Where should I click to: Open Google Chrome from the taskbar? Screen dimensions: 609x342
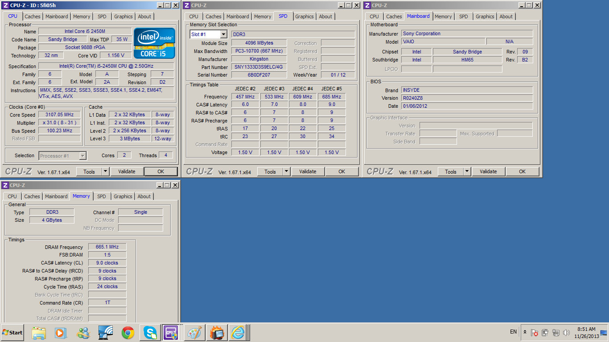click(x=128, y=332)
